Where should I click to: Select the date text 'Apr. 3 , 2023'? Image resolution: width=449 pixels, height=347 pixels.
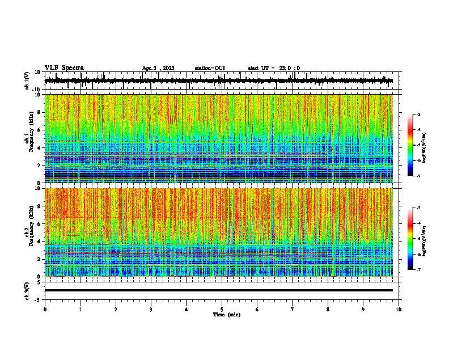coord(158,68)
